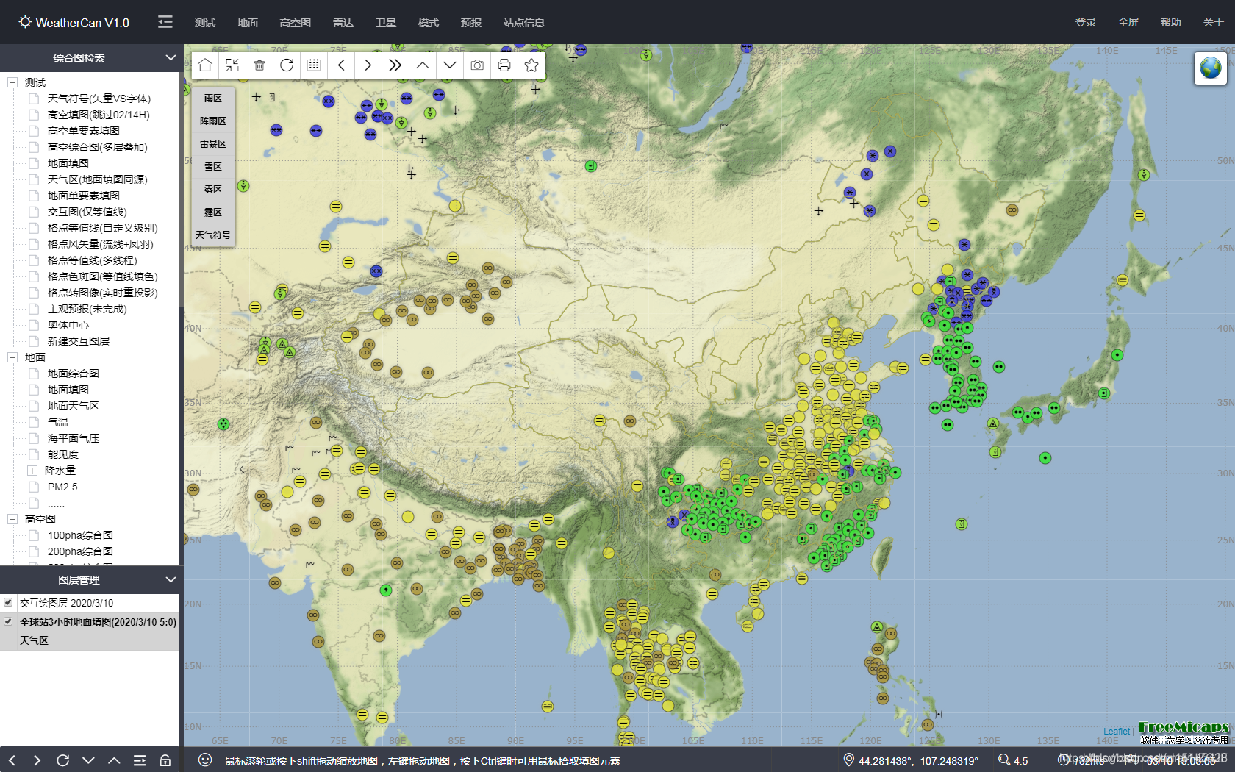Image resolution: width=1235 pixels, height=772 pixels.
Task: Check the box next to 地面填图 under 测试
Action: point(34,163)
